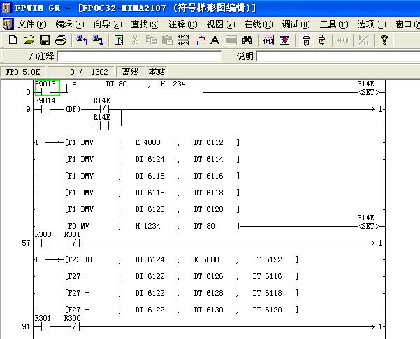Viewport: 420px width, 339px height.
Task: Select the R9013 contact in first rung
Action: 46,88
